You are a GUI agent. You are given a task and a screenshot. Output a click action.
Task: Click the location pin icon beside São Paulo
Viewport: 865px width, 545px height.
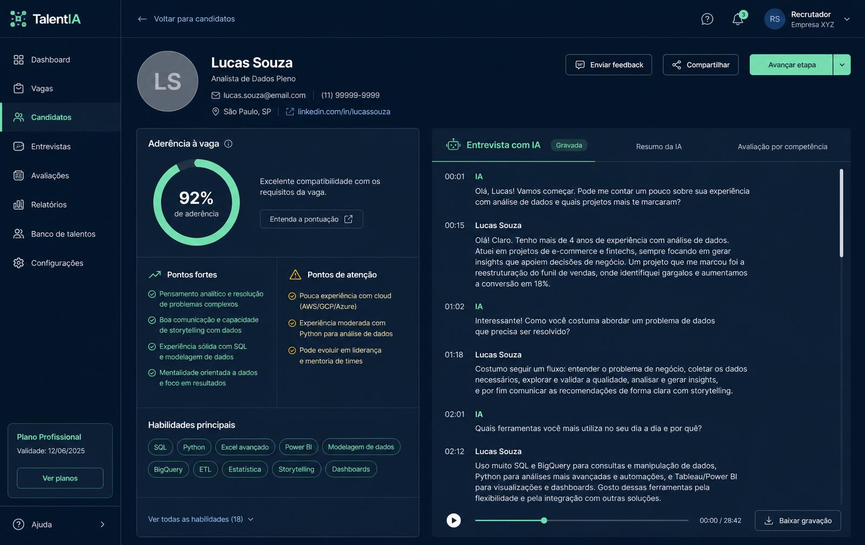(x=216, y=111)
